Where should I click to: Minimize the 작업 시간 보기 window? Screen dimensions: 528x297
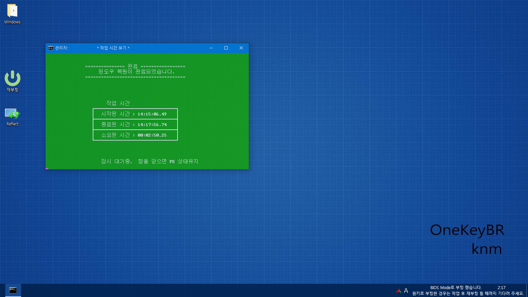(211, 48)
